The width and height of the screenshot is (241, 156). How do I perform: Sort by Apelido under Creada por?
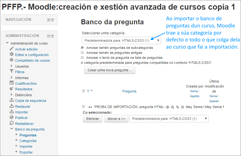coord(195,96)
